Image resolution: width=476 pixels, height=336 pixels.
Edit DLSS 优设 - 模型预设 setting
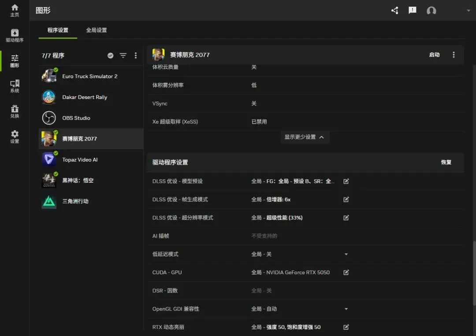[x=346, y=181]
